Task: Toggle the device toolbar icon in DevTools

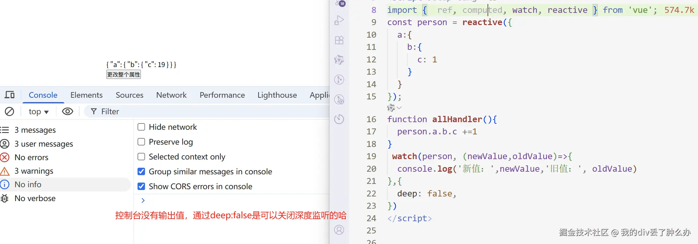Action: [10, 95]
